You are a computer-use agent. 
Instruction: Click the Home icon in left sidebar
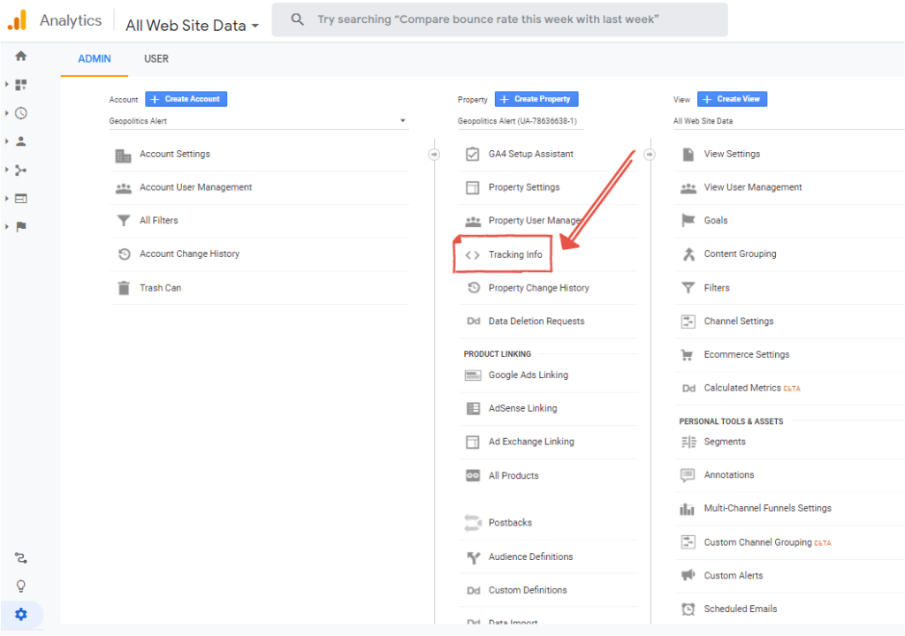point(21,56)
